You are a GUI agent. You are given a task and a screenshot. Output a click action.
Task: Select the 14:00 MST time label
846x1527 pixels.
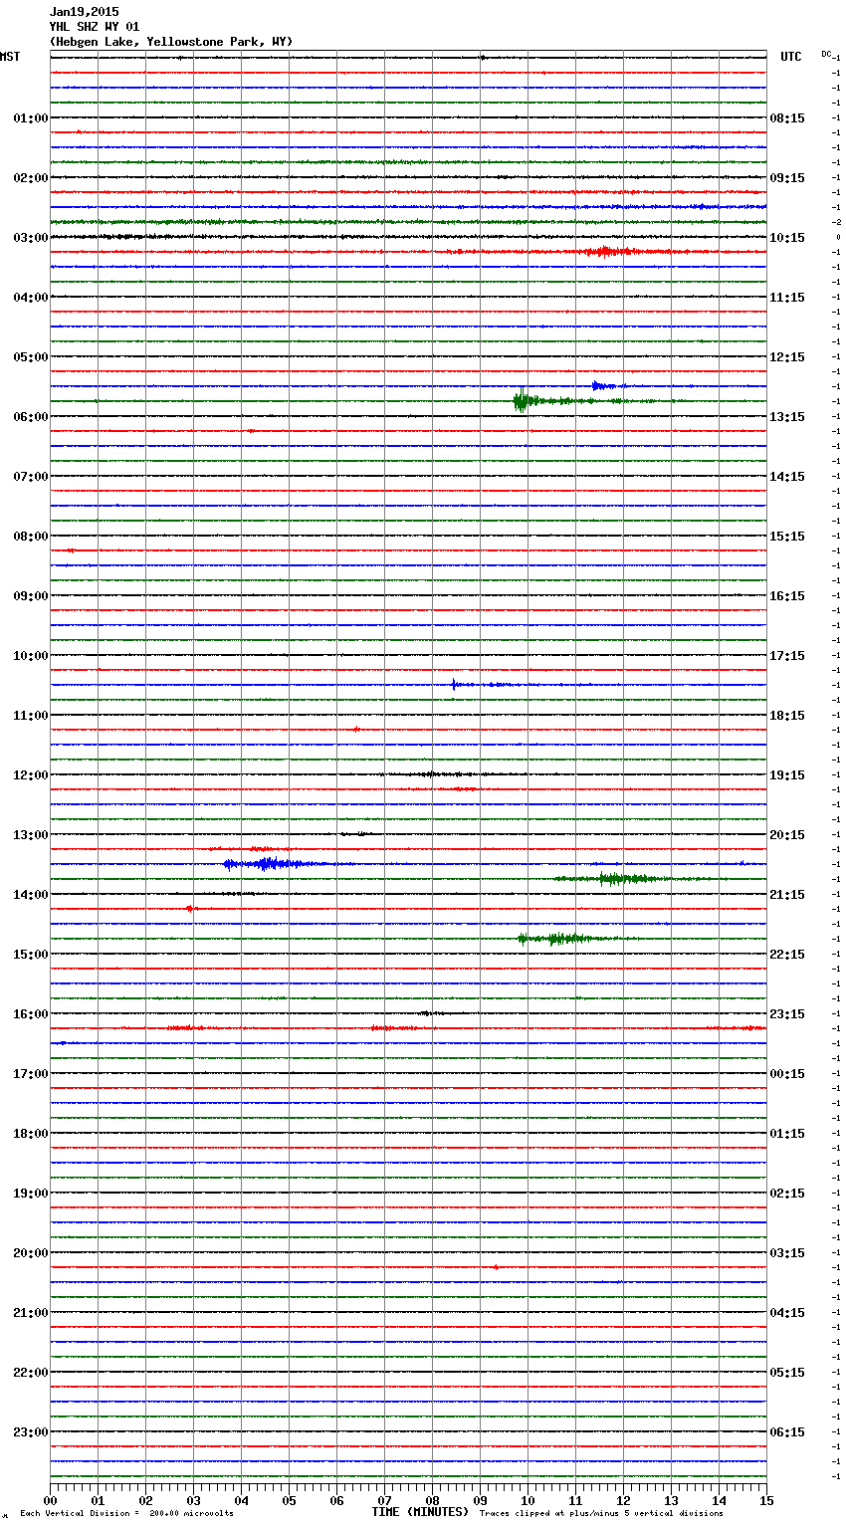pos(30,895)
